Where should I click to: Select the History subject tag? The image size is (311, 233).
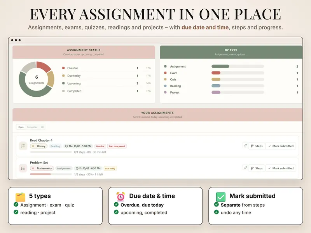tap(38, 146)
